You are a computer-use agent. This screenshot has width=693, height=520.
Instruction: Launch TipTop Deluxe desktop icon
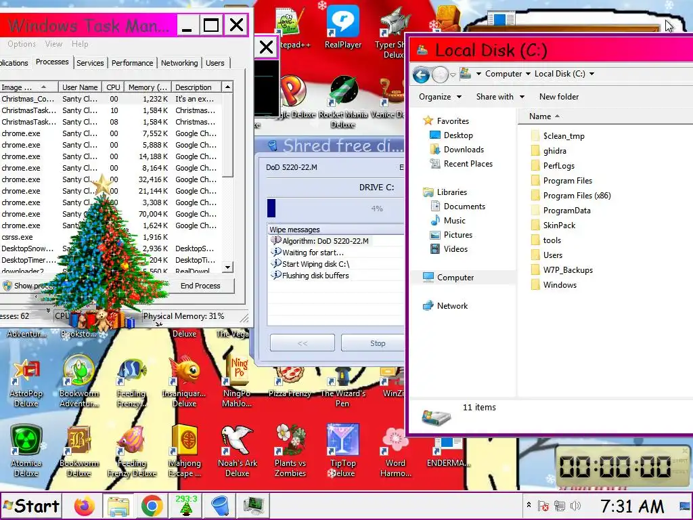[x=343, y=451]
